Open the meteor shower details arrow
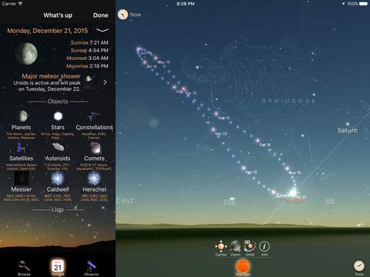Image resolution: width=370 pixels, height=277 pixels. 105,82
